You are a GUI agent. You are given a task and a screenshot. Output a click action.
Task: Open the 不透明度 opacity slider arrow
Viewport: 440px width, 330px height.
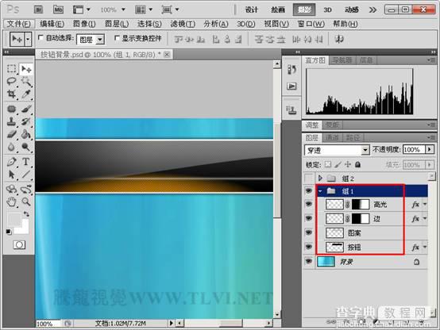430,150
